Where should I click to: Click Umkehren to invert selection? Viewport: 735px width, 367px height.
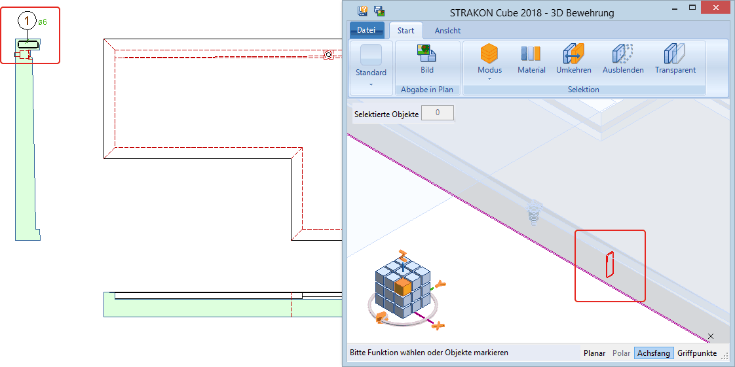click(x=573, y=60)
